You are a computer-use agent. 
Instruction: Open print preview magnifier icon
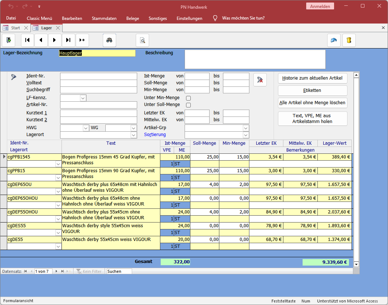coord(143,40)
